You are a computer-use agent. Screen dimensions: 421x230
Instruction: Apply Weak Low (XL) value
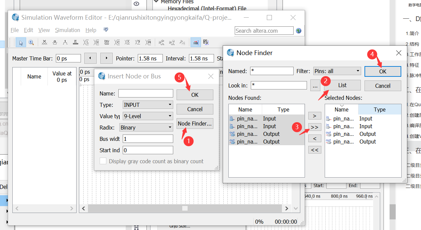point(86,42)
